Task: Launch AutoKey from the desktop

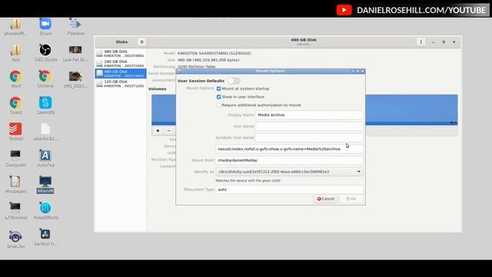Action: (x=45, y=158)
